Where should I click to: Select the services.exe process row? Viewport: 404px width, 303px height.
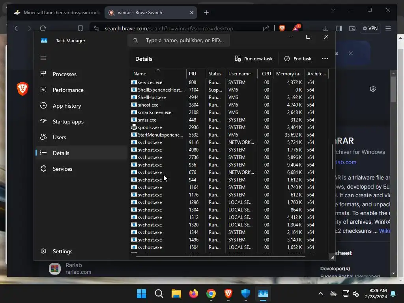point(229,82)
